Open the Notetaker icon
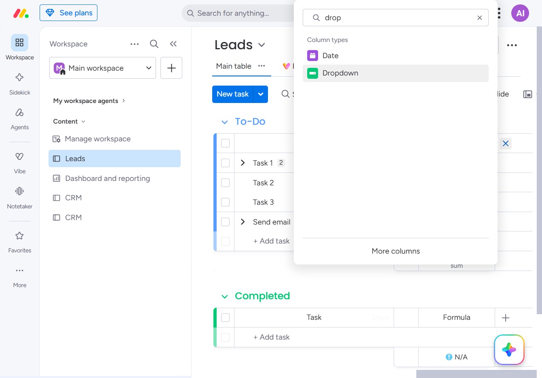 (x=19, y=191)
